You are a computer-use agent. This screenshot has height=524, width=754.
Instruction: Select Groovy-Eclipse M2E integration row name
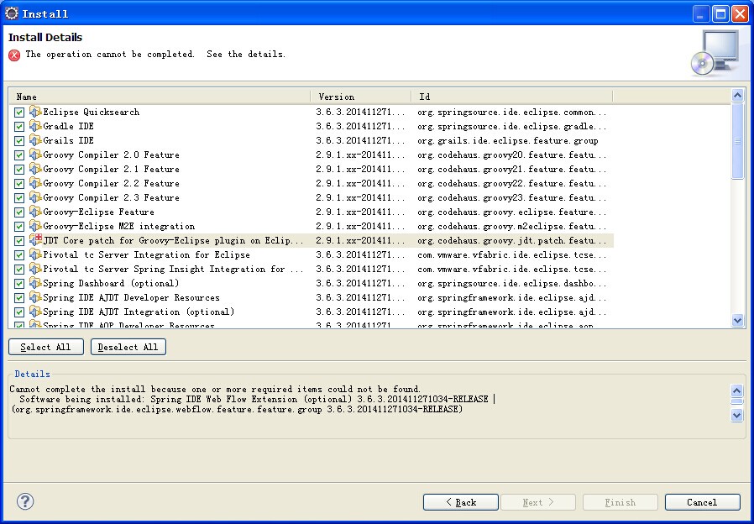click(118, 226)
